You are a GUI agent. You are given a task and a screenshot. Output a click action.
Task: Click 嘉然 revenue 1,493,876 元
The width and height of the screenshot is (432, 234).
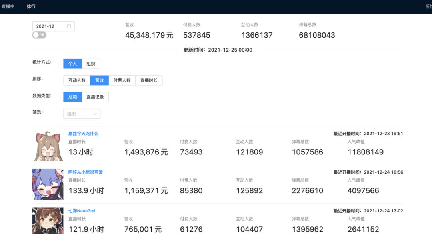146,152
